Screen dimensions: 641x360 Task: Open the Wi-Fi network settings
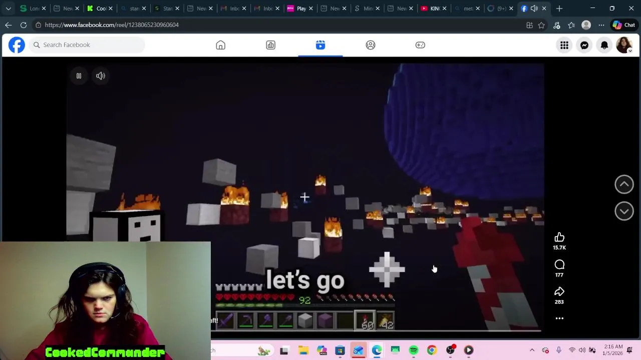tap(572, 350)
